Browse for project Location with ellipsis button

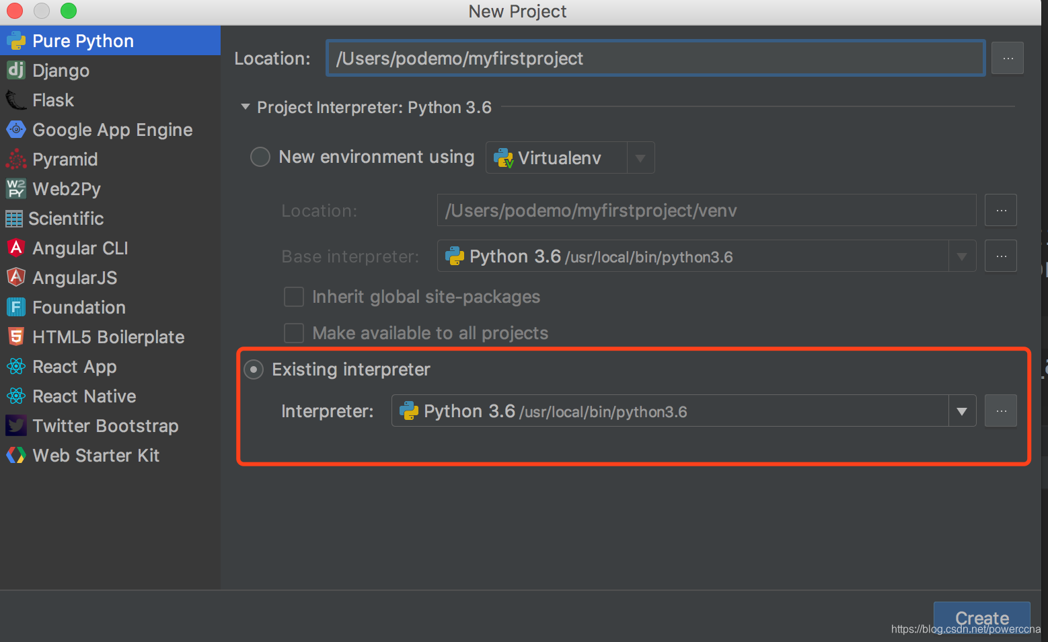[x=1008, y=59]
